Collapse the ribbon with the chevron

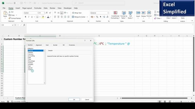point(192,21)
